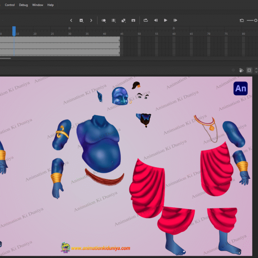258x258 pixels.
Task: Click the dimmed Center Stage icon
Action: tap(233, 70)
